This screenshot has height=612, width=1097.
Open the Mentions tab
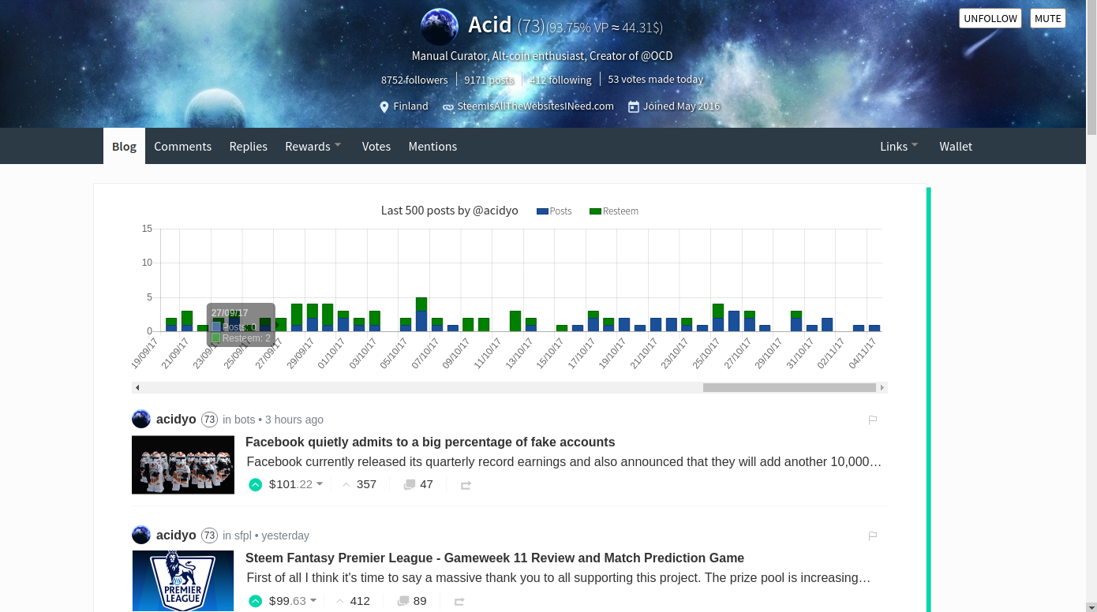click(432, 146)
